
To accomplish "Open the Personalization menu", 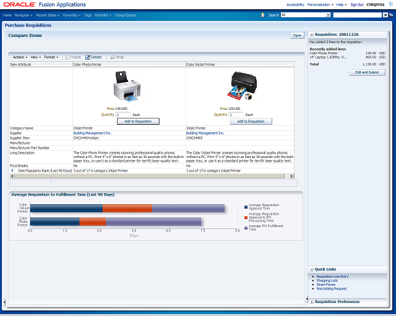I will point(320,4).
